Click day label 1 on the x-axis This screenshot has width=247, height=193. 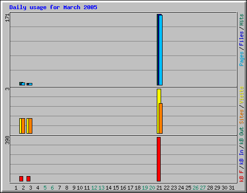point(16,188)
